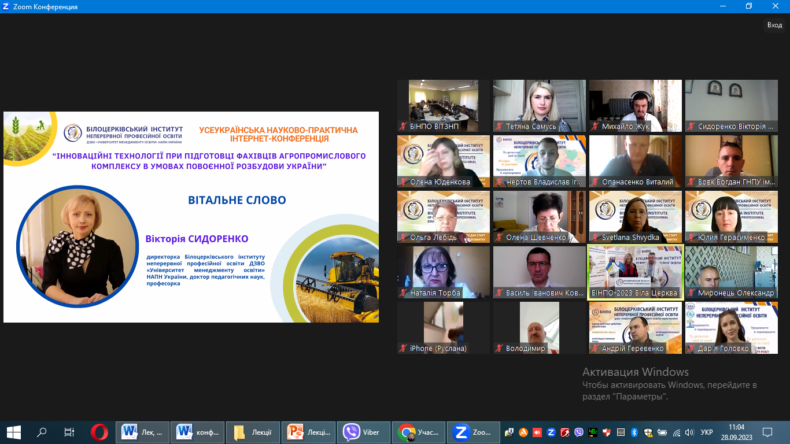790x444 pixels.
Task: Open Task View on the taskbar
Action: tap(69, 432)
